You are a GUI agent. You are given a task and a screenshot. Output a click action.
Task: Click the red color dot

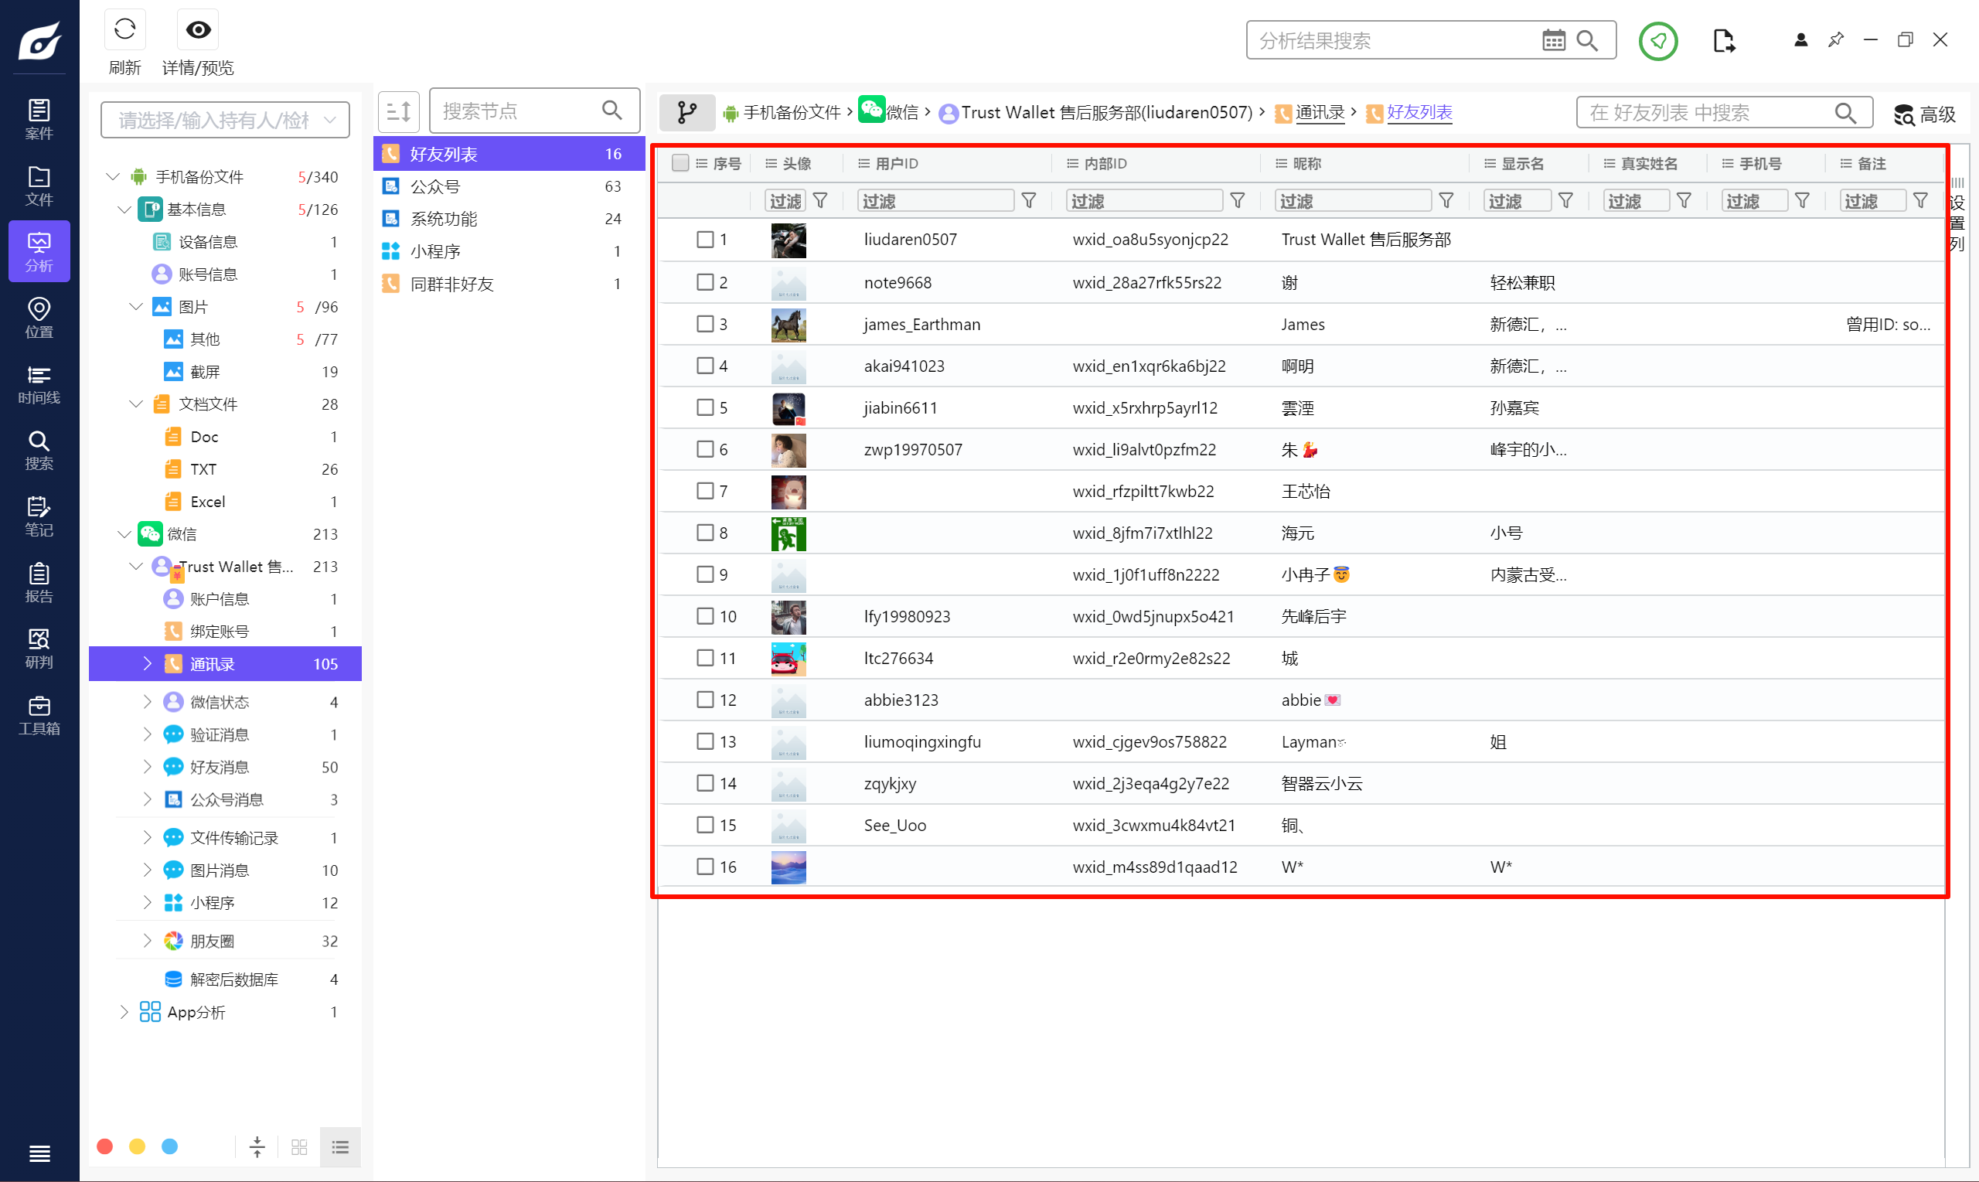click(104, 1146)
